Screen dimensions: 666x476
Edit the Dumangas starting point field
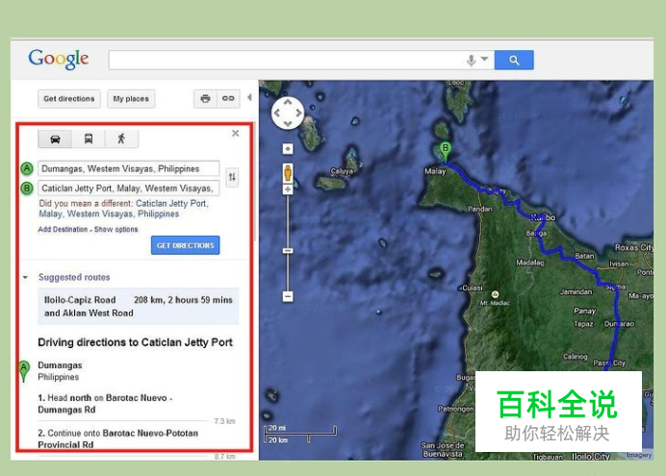point(129,169)
